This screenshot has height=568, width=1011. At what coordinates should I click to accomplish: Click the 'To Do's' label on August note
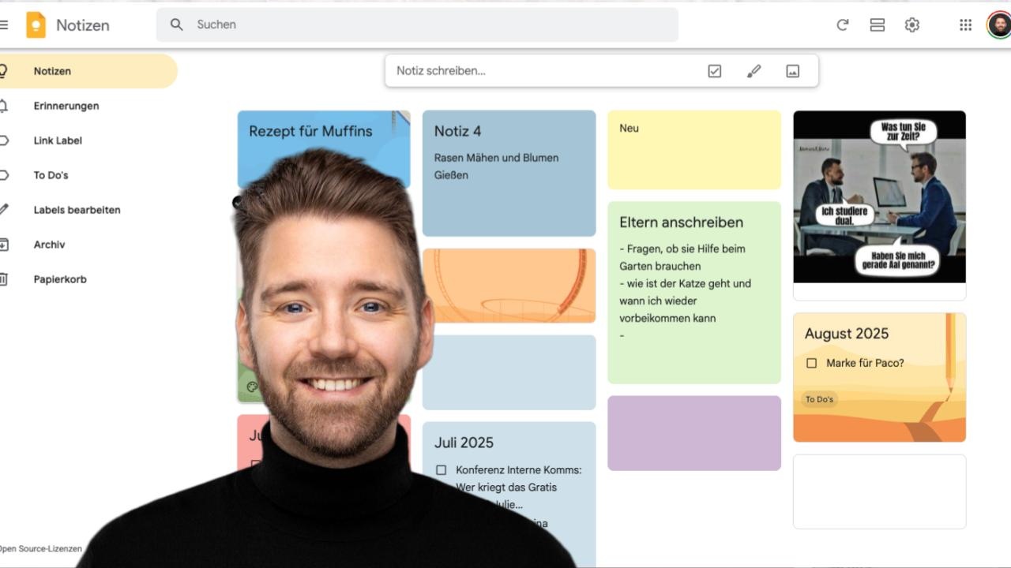818,400
